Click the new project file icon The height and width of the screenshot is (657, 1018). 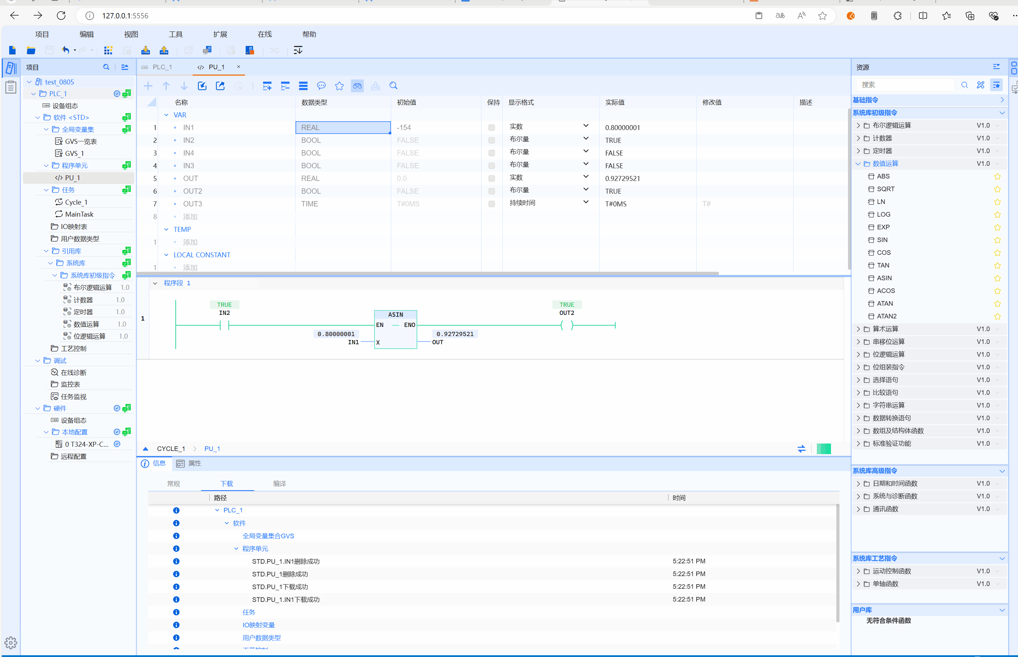click(12, 50)
